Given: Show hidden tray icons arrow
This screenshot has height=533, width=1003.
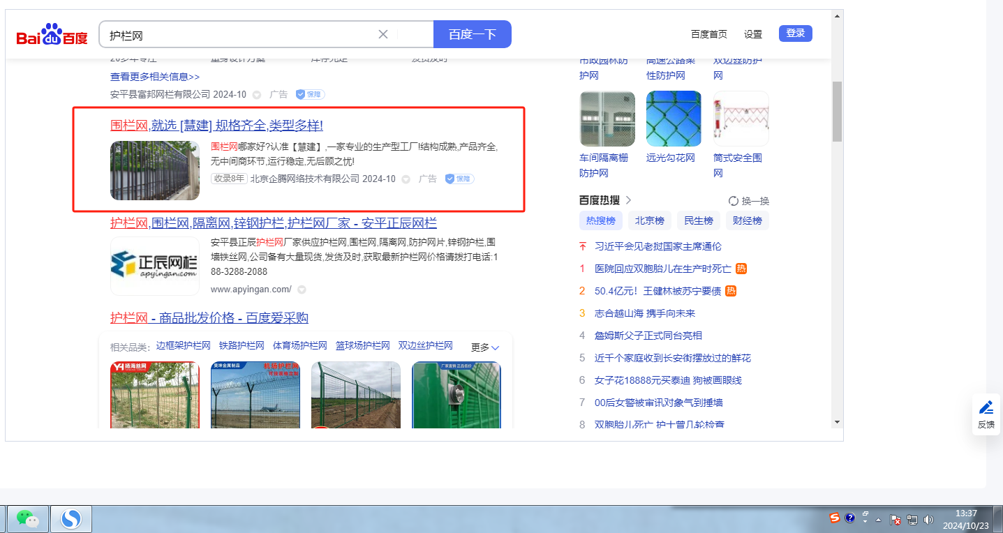Looking at the screenshot, I should (878, 520).
